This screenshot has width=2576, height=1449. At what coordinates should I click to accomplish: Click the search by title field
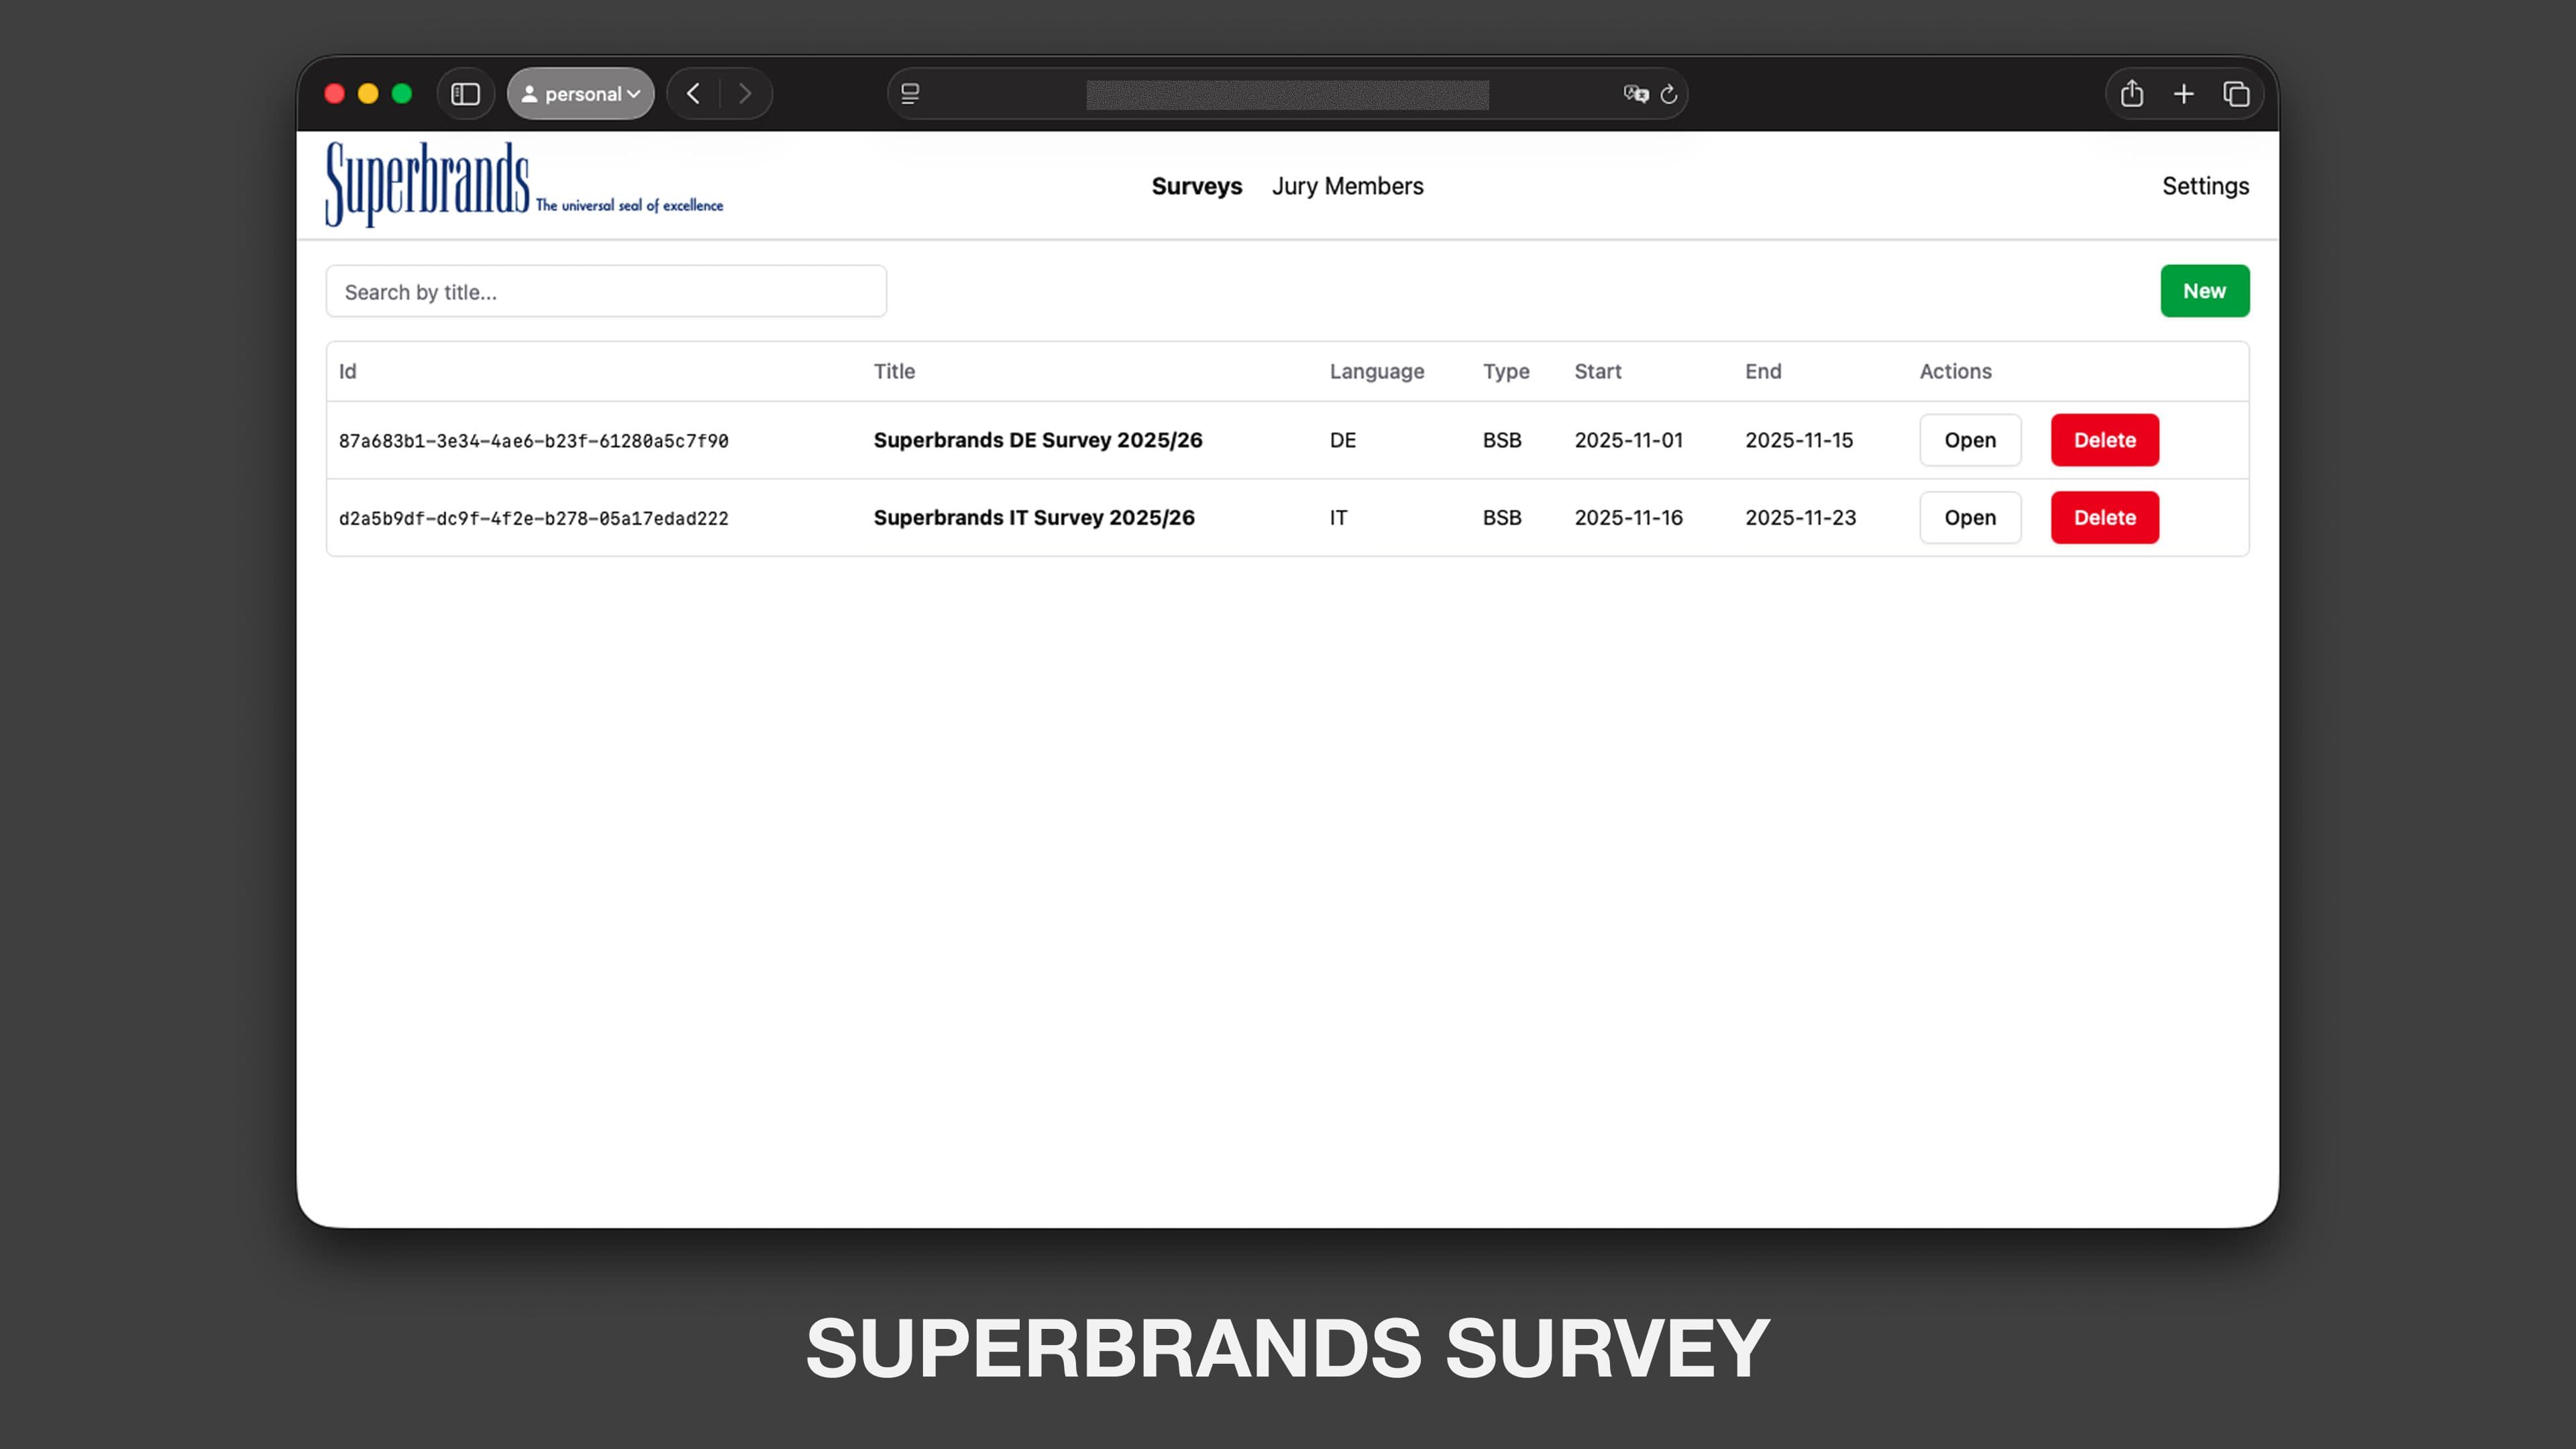[x=606, y=291]
